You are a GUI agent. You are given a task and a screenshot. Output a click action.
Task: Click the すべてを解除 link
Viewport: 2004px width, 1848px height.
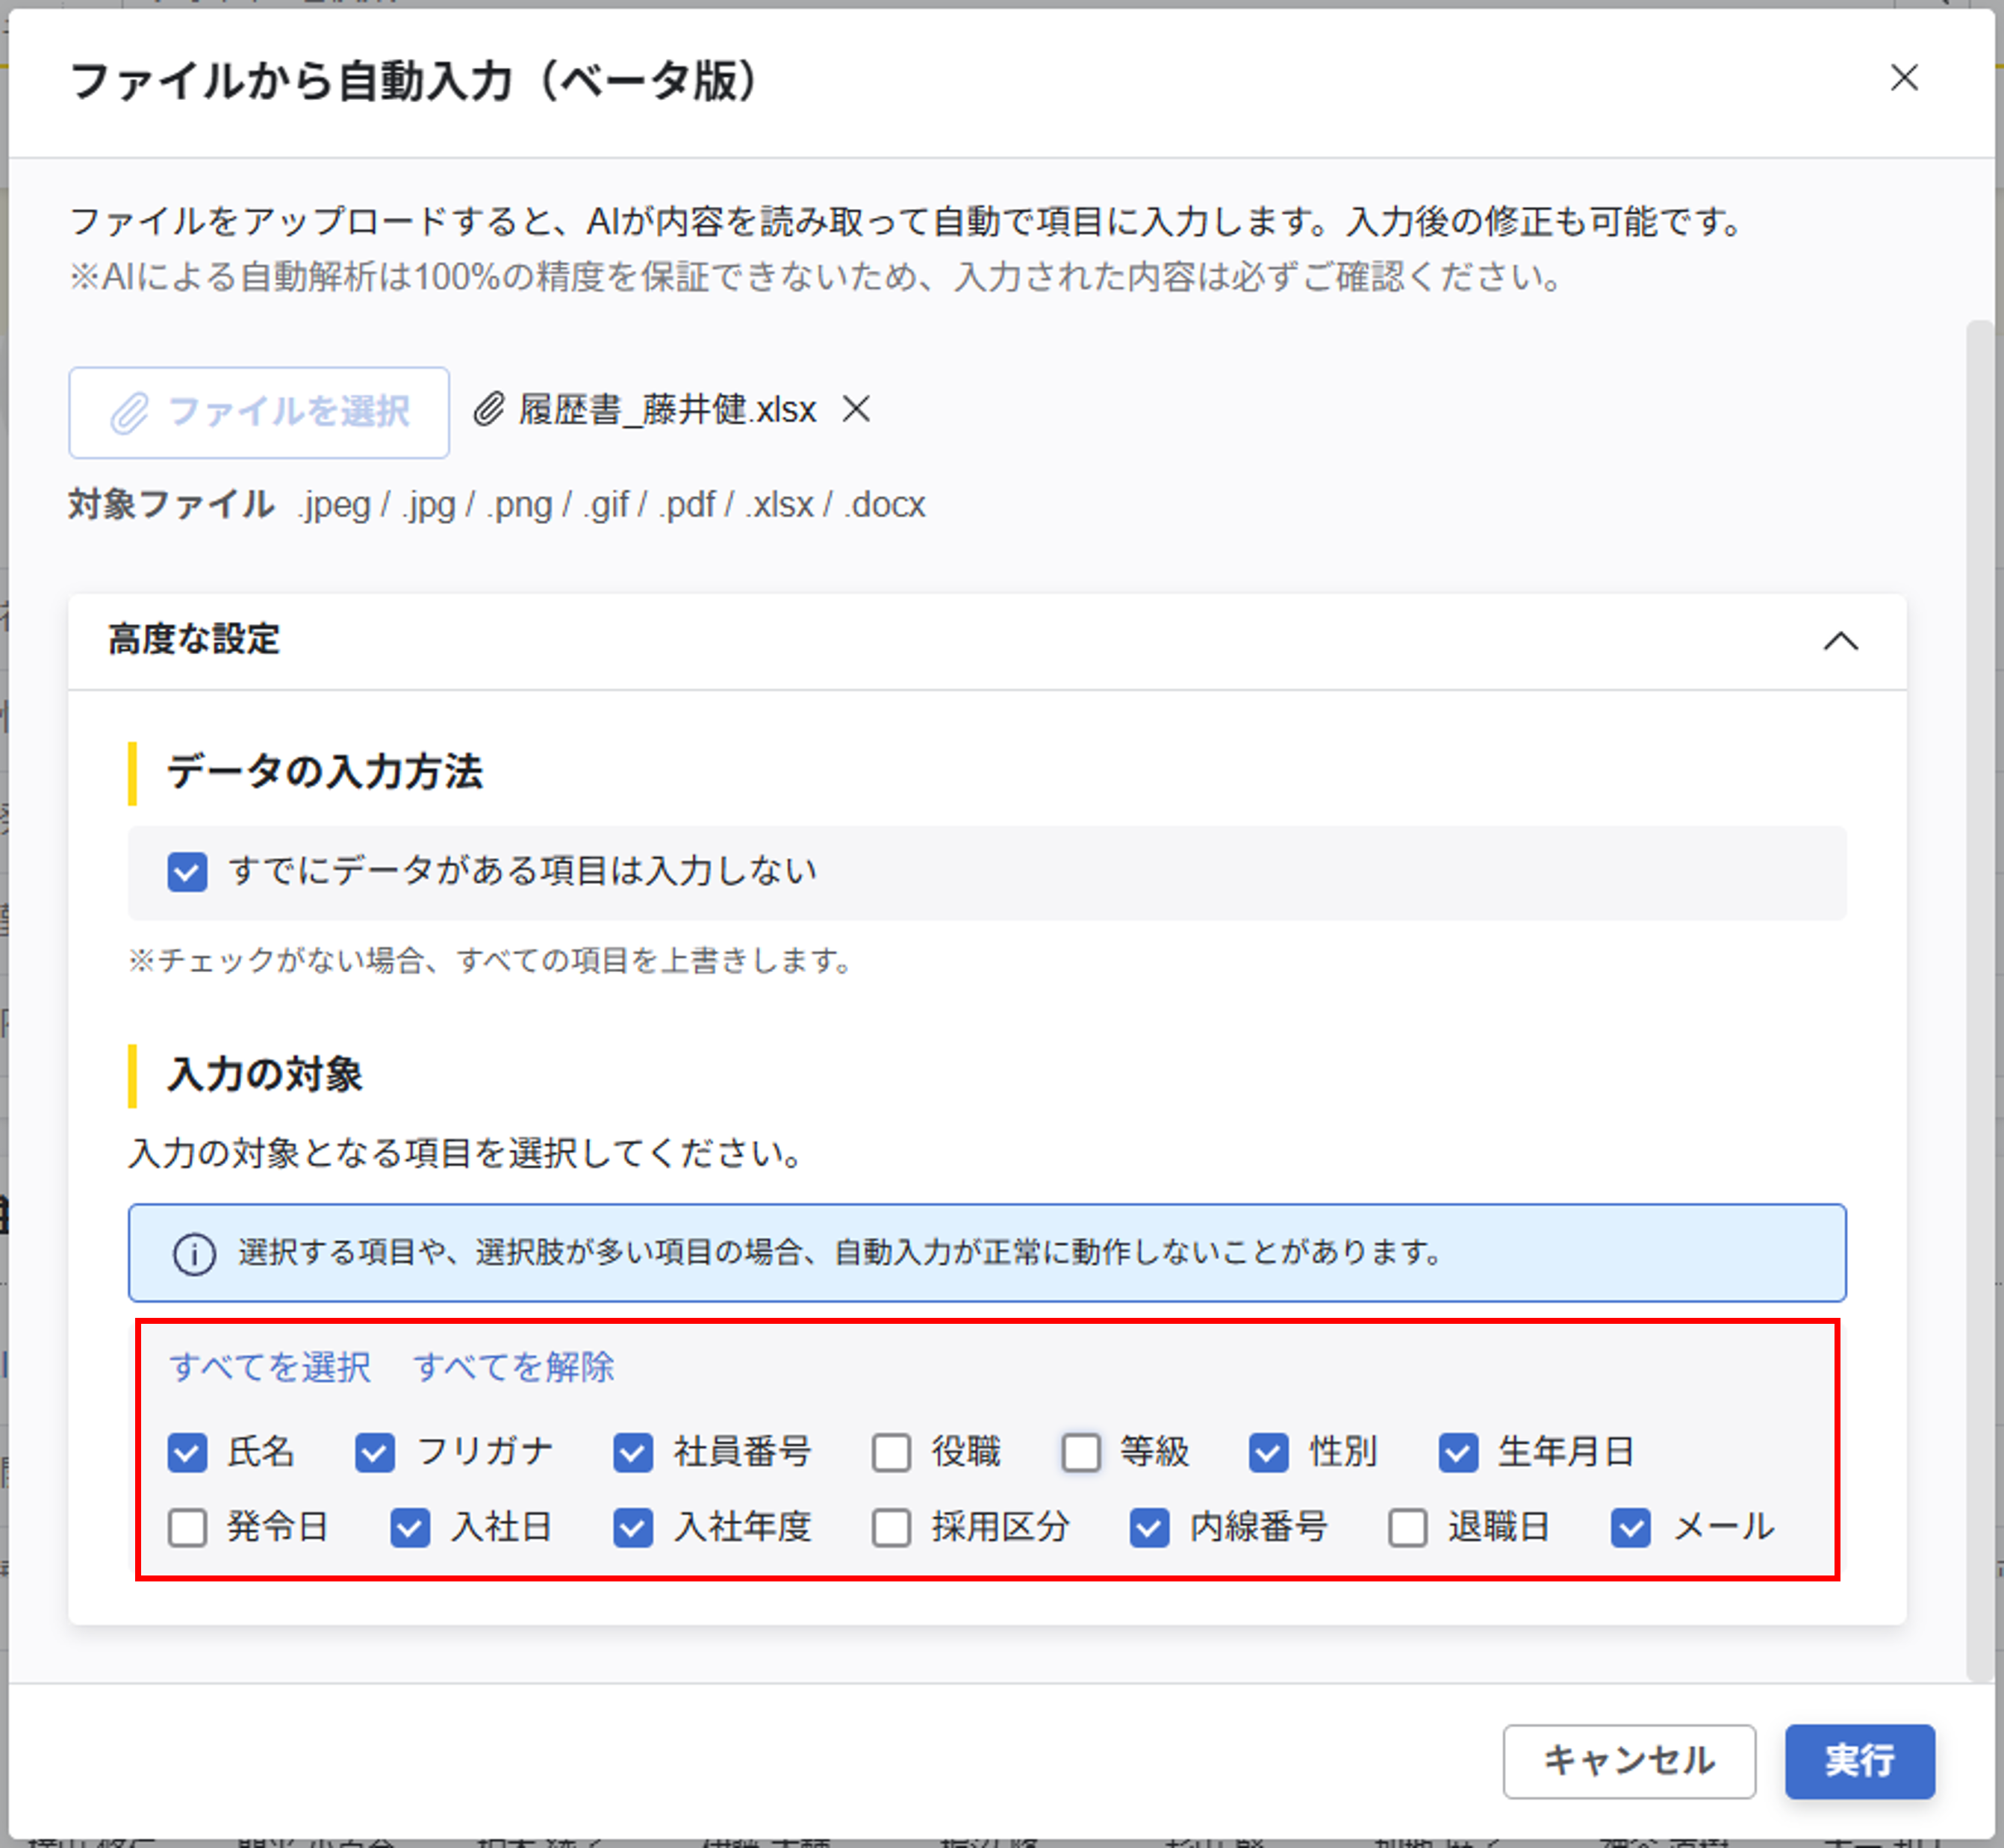click(514, 1367)
